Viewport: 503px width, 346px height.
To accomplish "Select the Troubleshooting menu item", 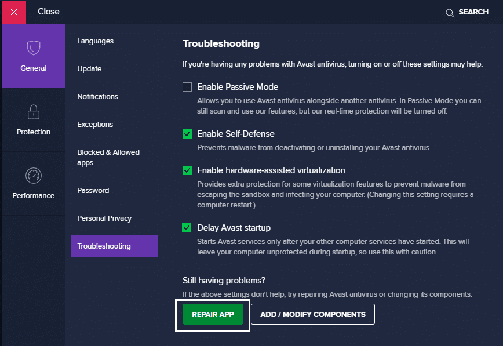I will point(104,246).
